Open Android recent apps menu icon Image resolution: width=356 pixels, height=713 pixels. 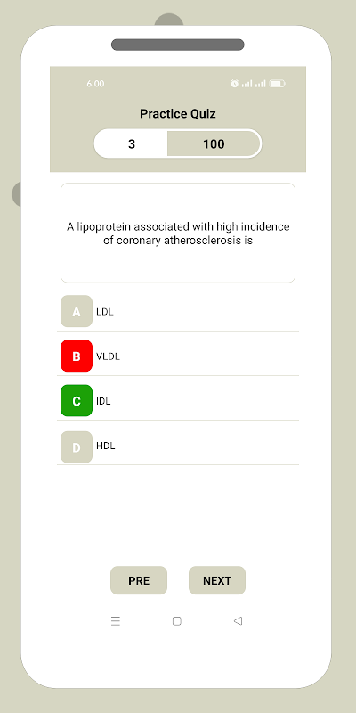[x=116, y=621]
